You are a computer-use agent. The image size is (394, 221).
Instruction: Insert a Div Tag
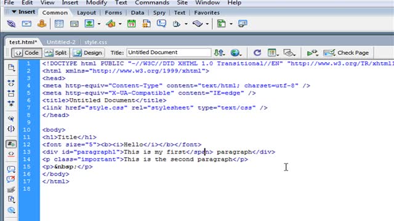point(74,24)
